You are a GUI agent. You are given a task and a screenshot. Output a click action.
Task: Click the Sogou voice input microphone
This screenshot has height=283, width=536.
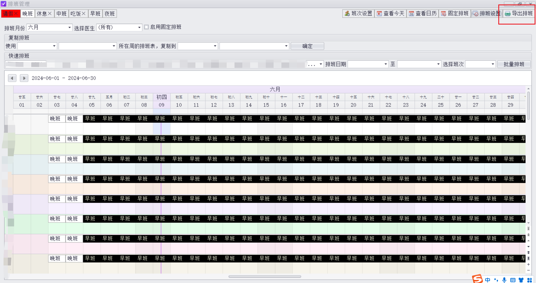point(504,280)
